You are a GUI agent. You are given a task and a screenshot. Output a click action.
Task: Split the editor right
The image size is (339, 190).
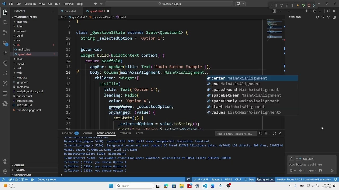274,11
